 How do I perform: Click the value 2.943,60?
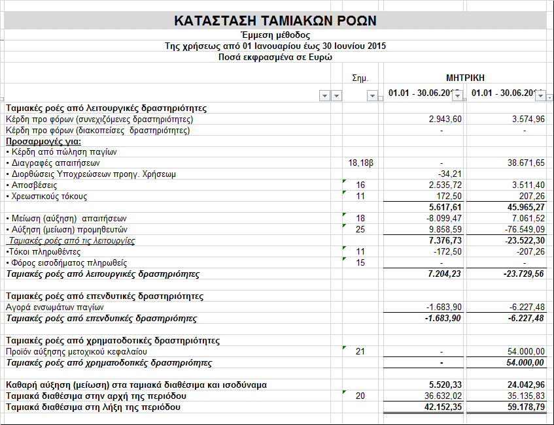click(445, 119)
